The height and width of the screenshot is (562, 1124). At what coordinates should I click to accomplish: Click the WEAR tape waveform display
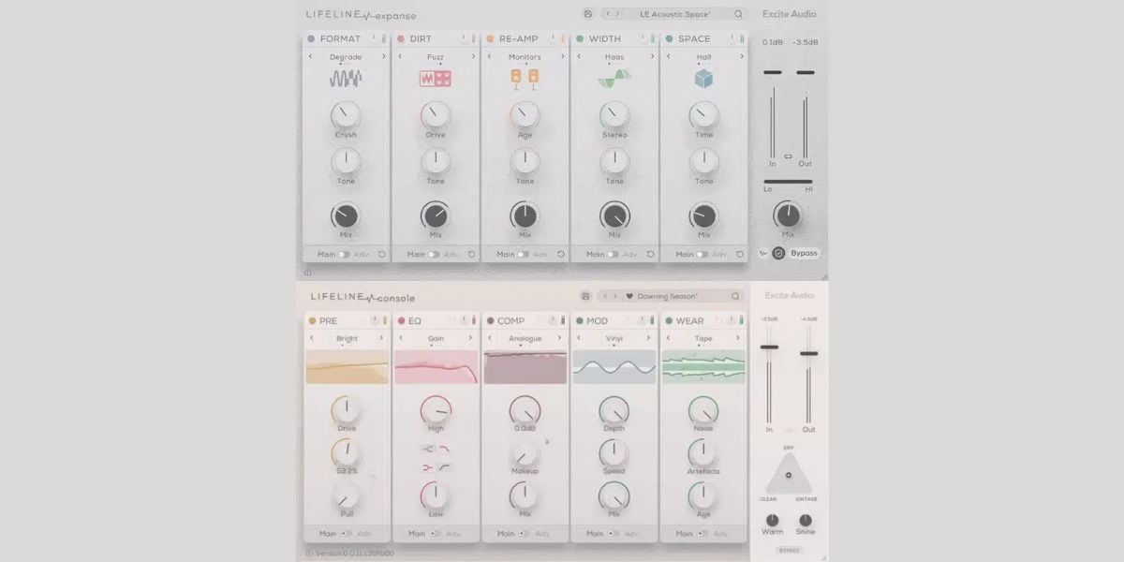704,367
